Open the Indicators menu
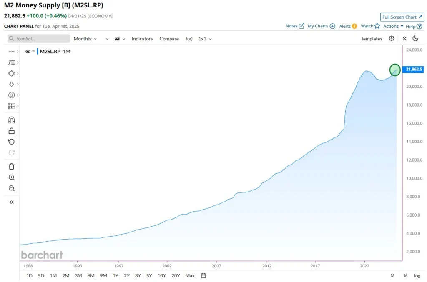Viewport: 427px width, 282px height. pos(142,38)
